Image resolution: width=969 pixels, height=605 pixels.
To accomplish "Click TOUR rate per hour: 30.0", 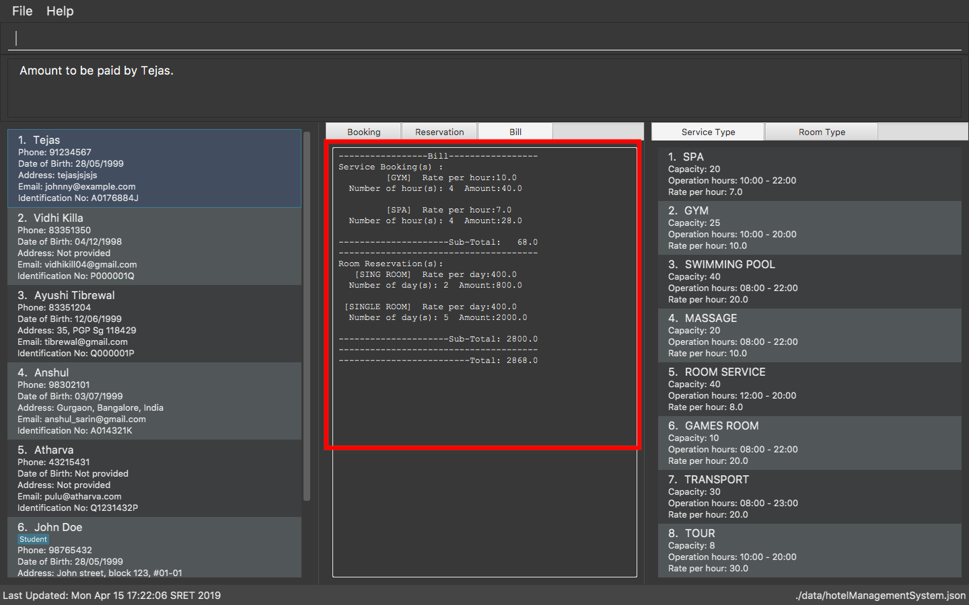I will (708, 568).
